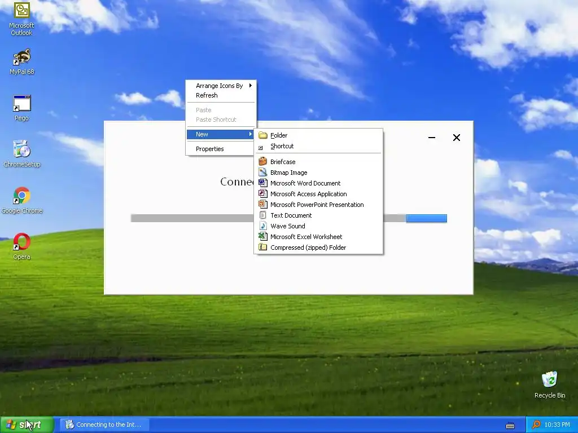The image size is (578, 433).
Task: Click the Bitmap Image icon
Action: point(262,172)
